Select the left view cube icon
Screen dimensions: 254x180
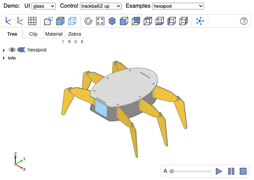172,21
